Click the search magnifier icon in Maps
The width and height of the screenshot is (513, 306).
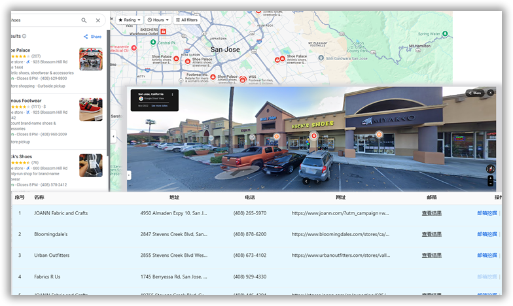[84, 20]
